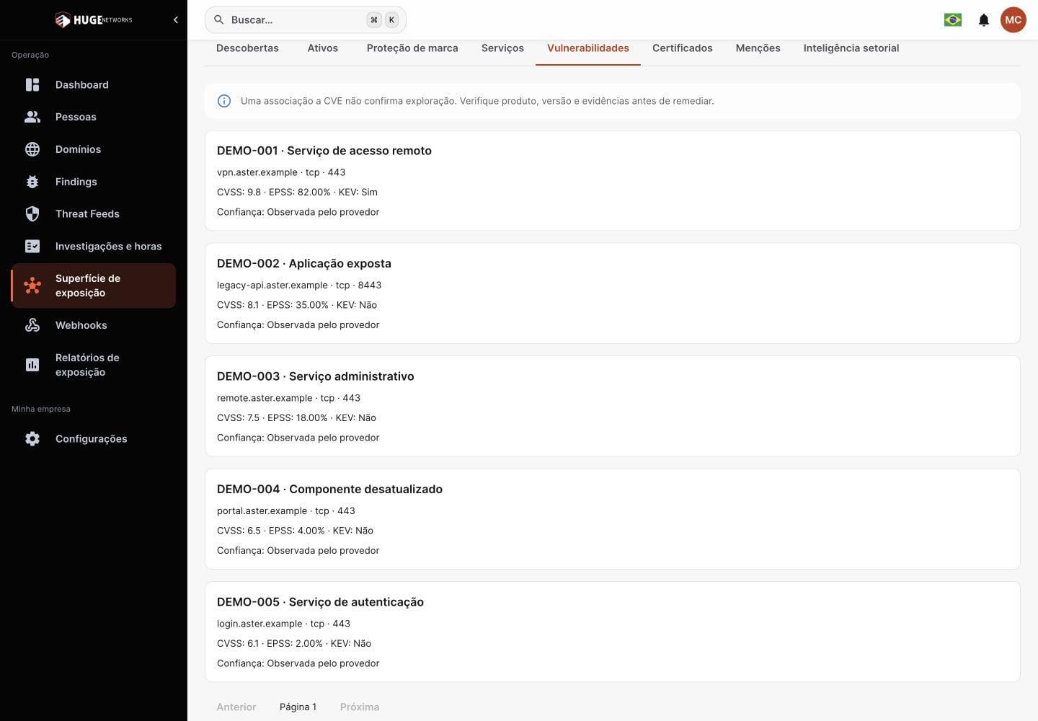This screenshot has height=721, width=1038.
Task: Go to Pessoas in the sidebar
Action: click(x=94, y=117)
